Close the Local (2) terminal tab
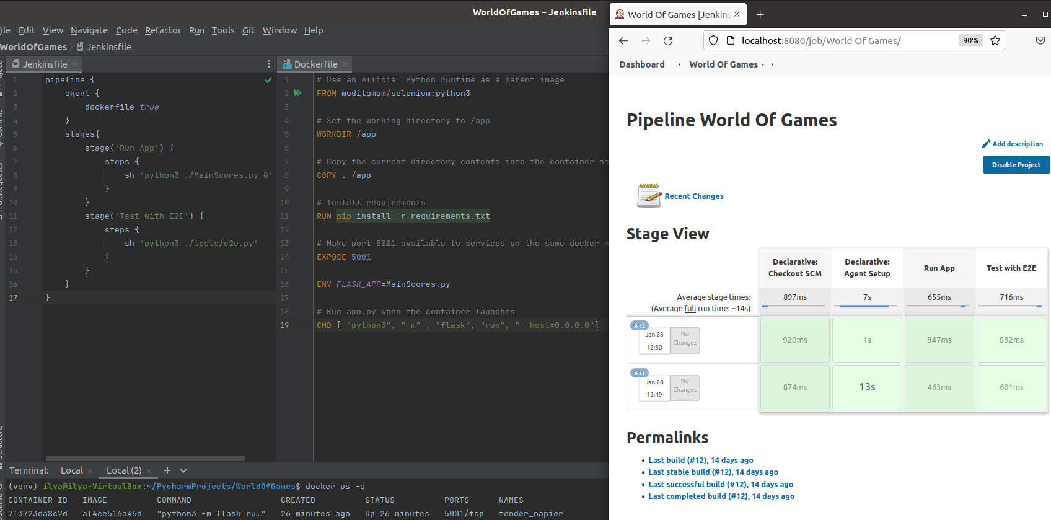This screenshot has height=520, width=1051. (149, 471)
